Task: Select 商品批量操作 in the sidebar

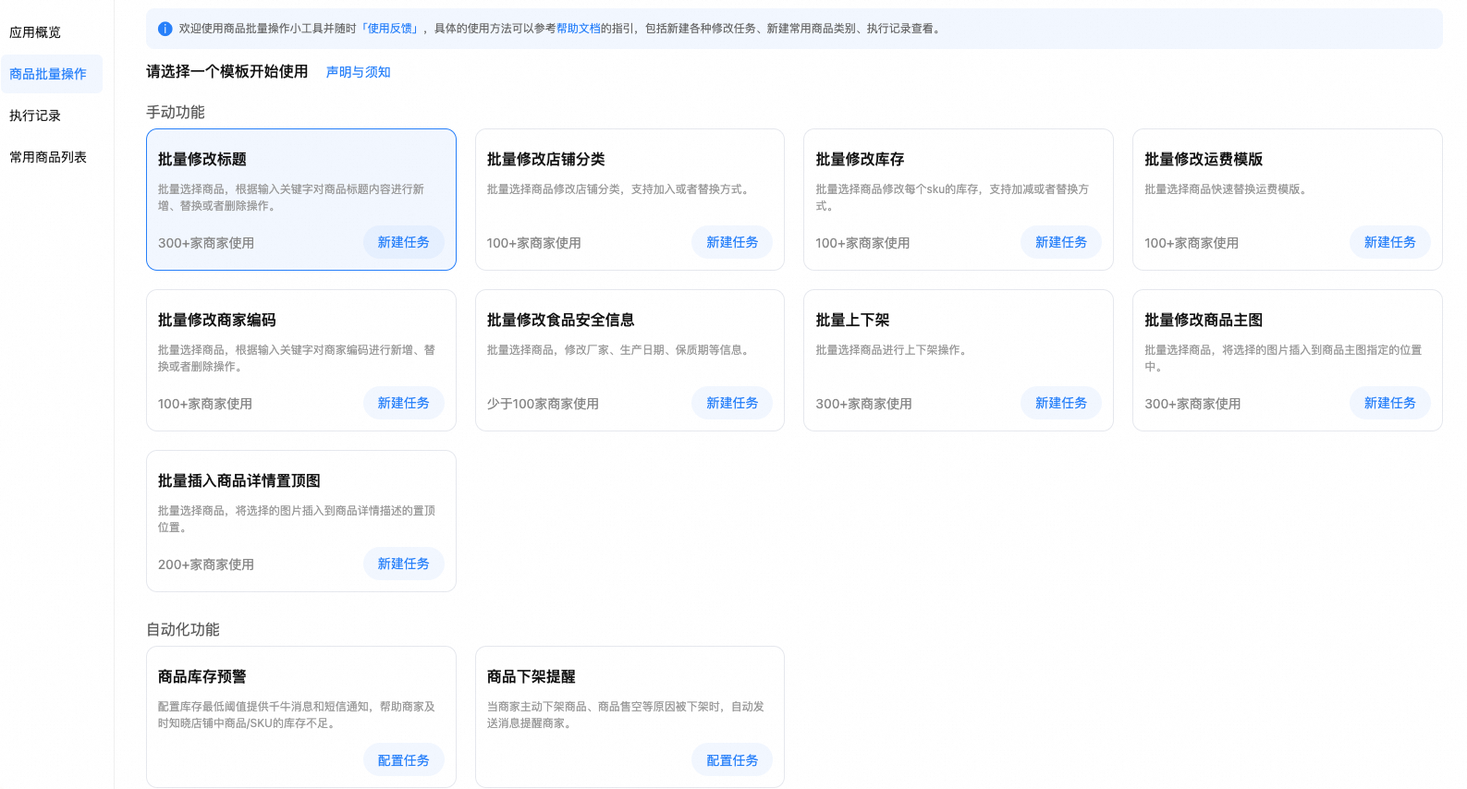Action: 48,74
